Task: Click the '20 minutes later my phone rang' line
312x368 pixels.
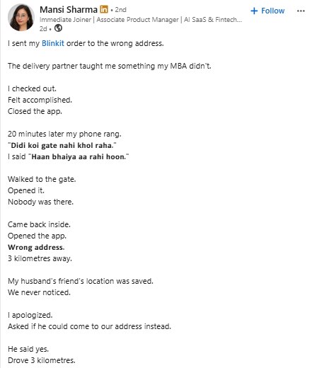Action: [x=64, y=134]
